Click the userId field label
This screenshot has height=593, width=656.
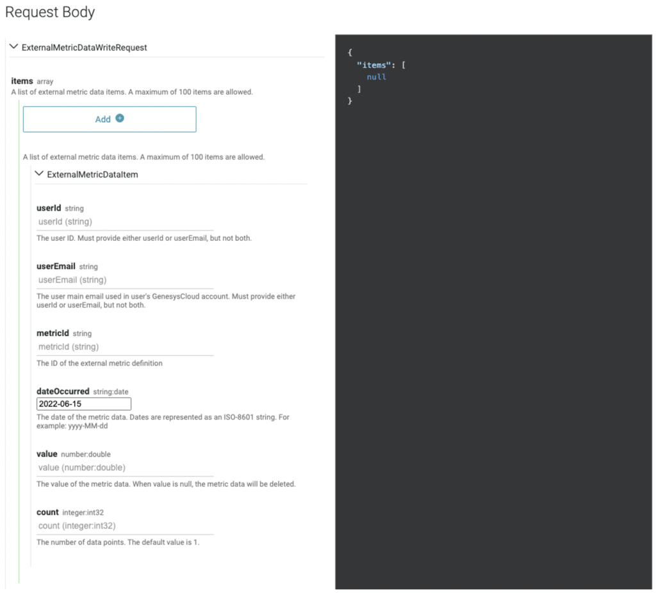[49, 208]
